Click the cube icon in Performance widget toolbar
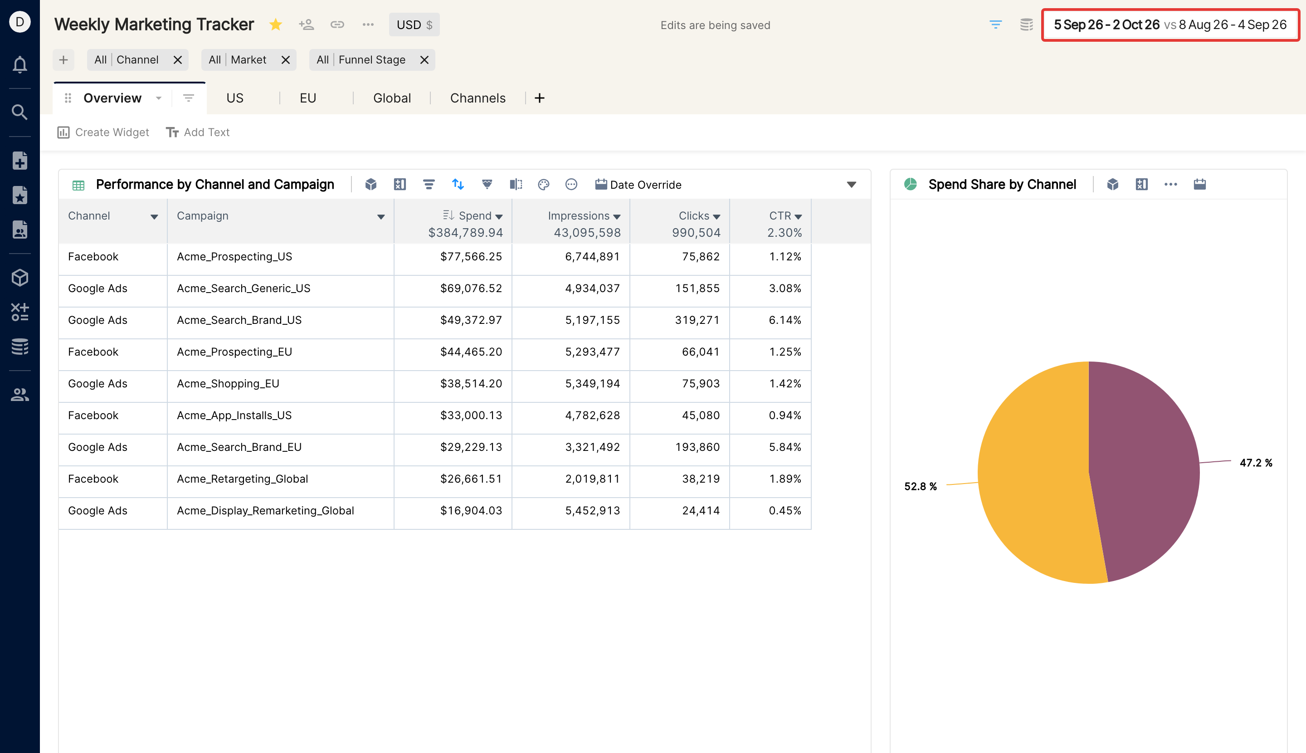This screenshot has height=753, width=1306. pos(370,184)
